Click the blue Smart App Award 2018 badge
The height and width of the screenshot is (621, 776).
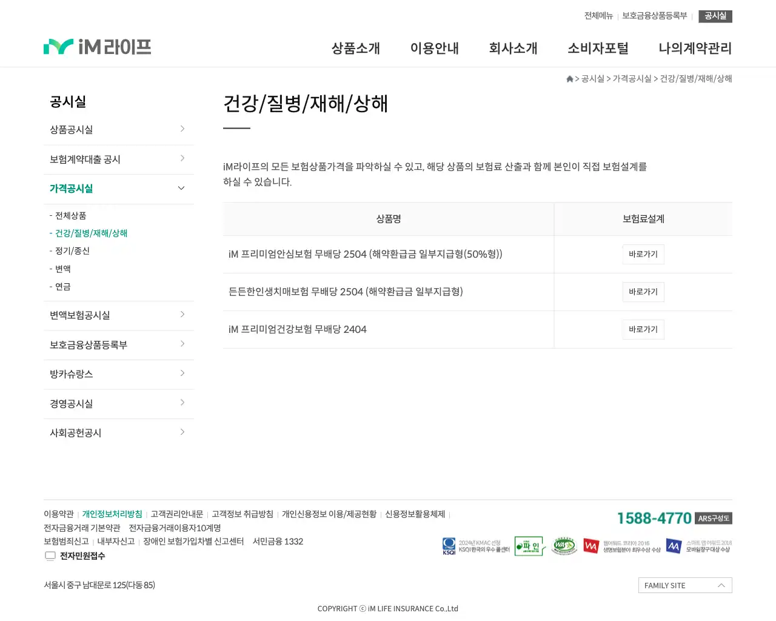698,546
